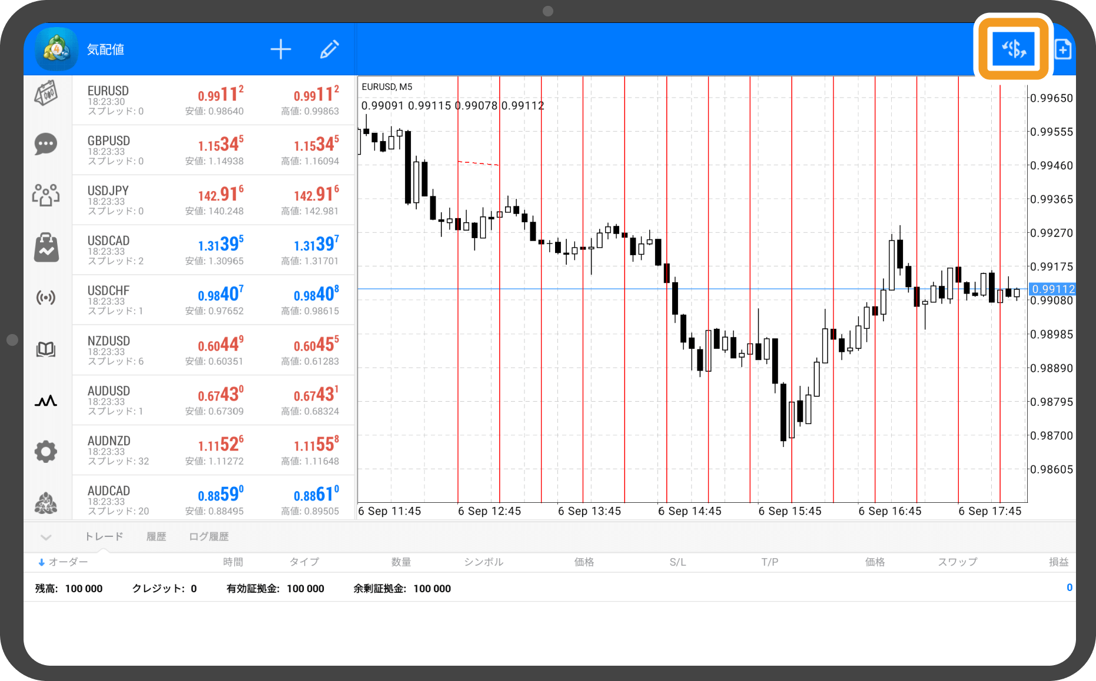This screenshot has height=681, width=1096.
Task: Collapse the bottom panel chevron
Action: (46, 537)
